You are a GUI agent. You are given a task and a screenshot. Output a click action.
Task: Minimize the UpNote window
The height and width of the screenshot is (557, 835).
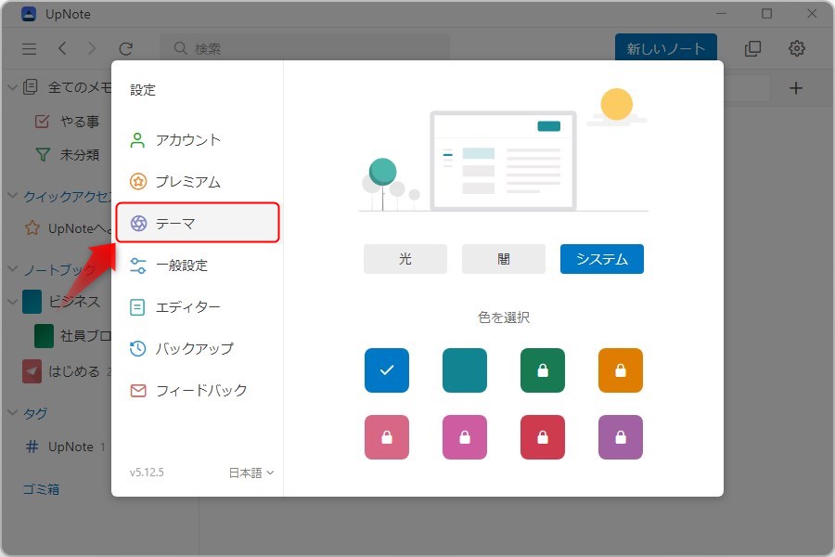[x=722, y=13]
